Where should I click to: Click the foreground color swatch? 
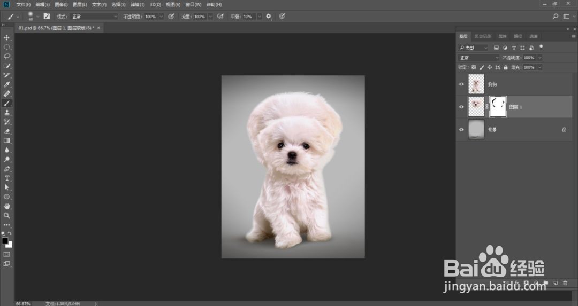pyautogui.click(x=5, y=241)
